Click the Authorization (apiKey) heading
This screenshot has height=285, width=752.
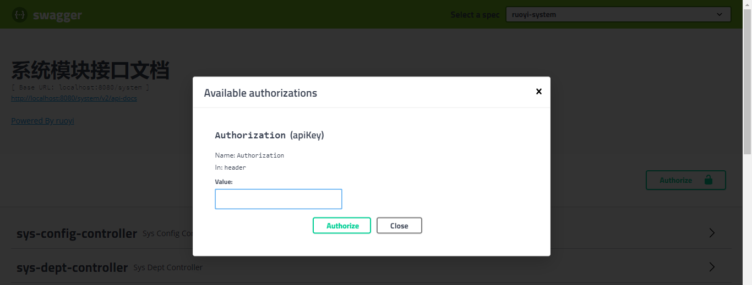(x=269, y=135)
